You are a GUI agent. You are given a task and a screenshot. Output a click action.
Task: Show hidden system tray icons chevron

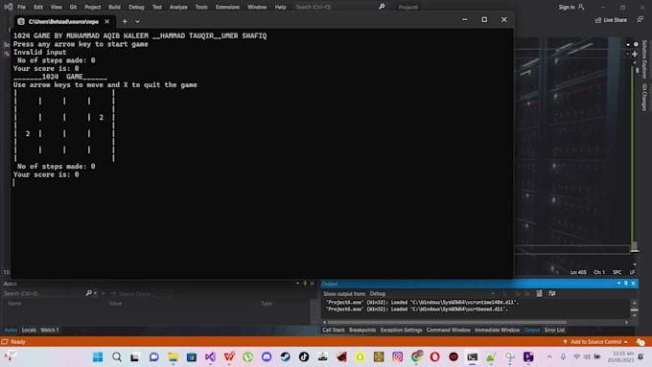pyautogui.click(x=549, y=356)
